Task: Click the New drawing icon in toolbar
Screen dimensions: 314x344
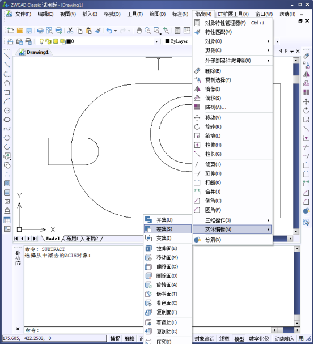Action: pos(10,31)
